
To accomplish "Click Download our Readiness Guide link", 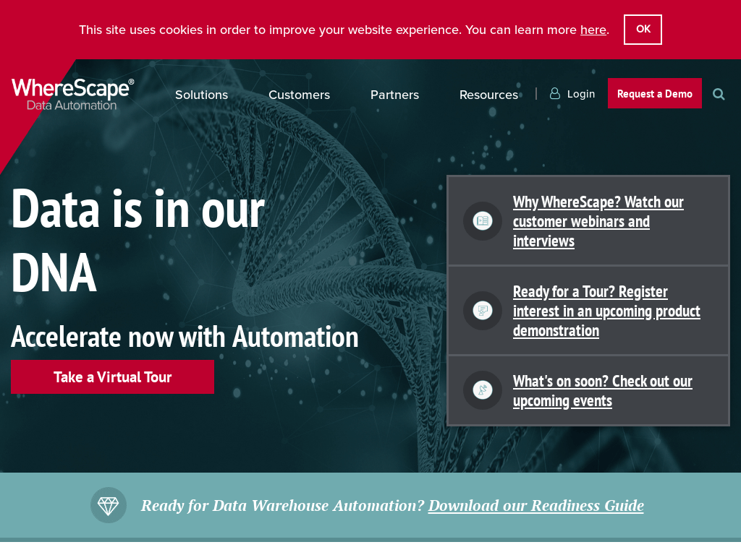I will [x=536, y=505].
